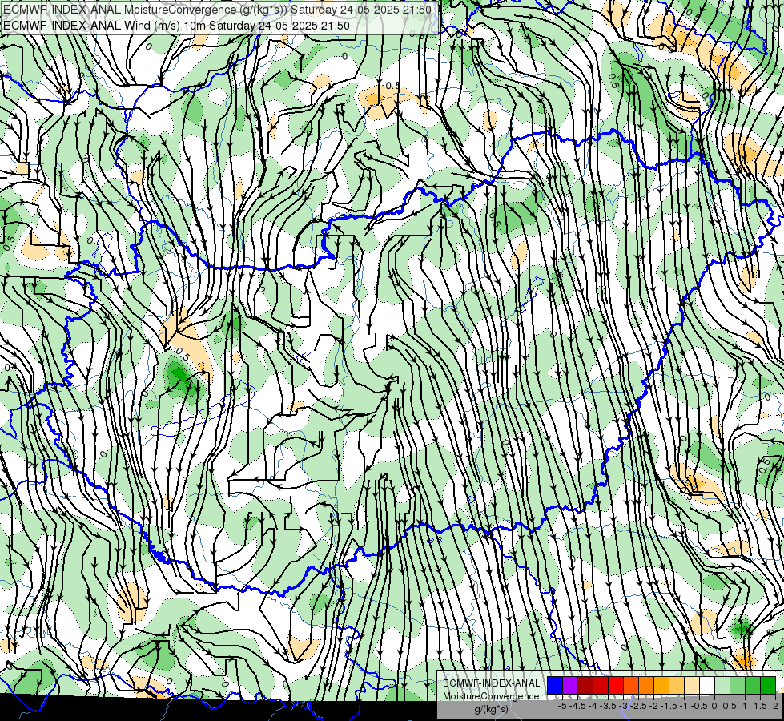Image resolution: width=784 pixels, height=721 pixels.
Task: Click the darkest green legend swatch near 2
Action: point(768,685)
